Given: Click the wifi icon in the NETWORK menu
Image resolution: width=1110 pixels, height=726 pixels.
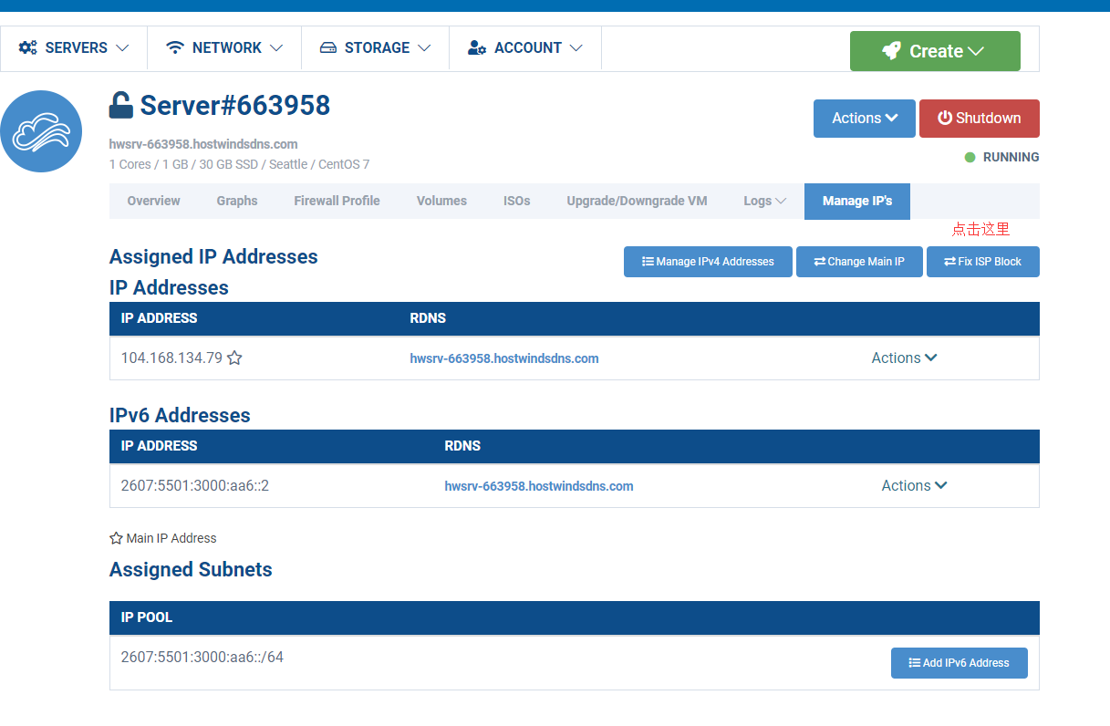Looking at the screenshot, I should click(x=175, y=48).
